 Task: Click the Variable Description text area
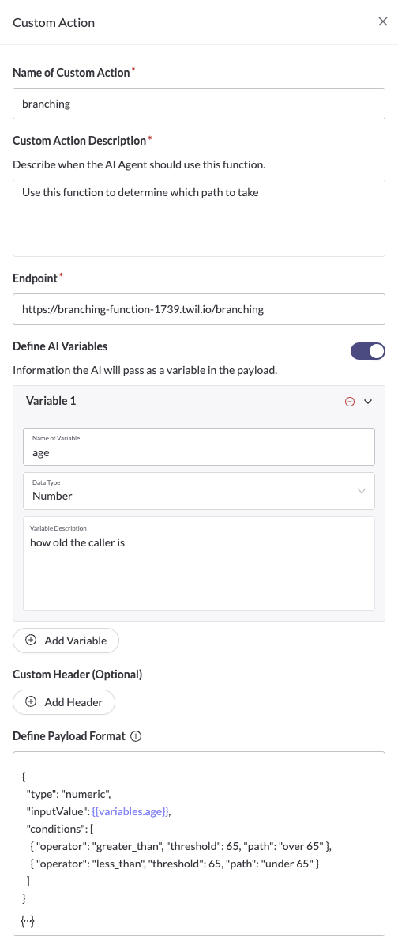(x=199, y=564)
